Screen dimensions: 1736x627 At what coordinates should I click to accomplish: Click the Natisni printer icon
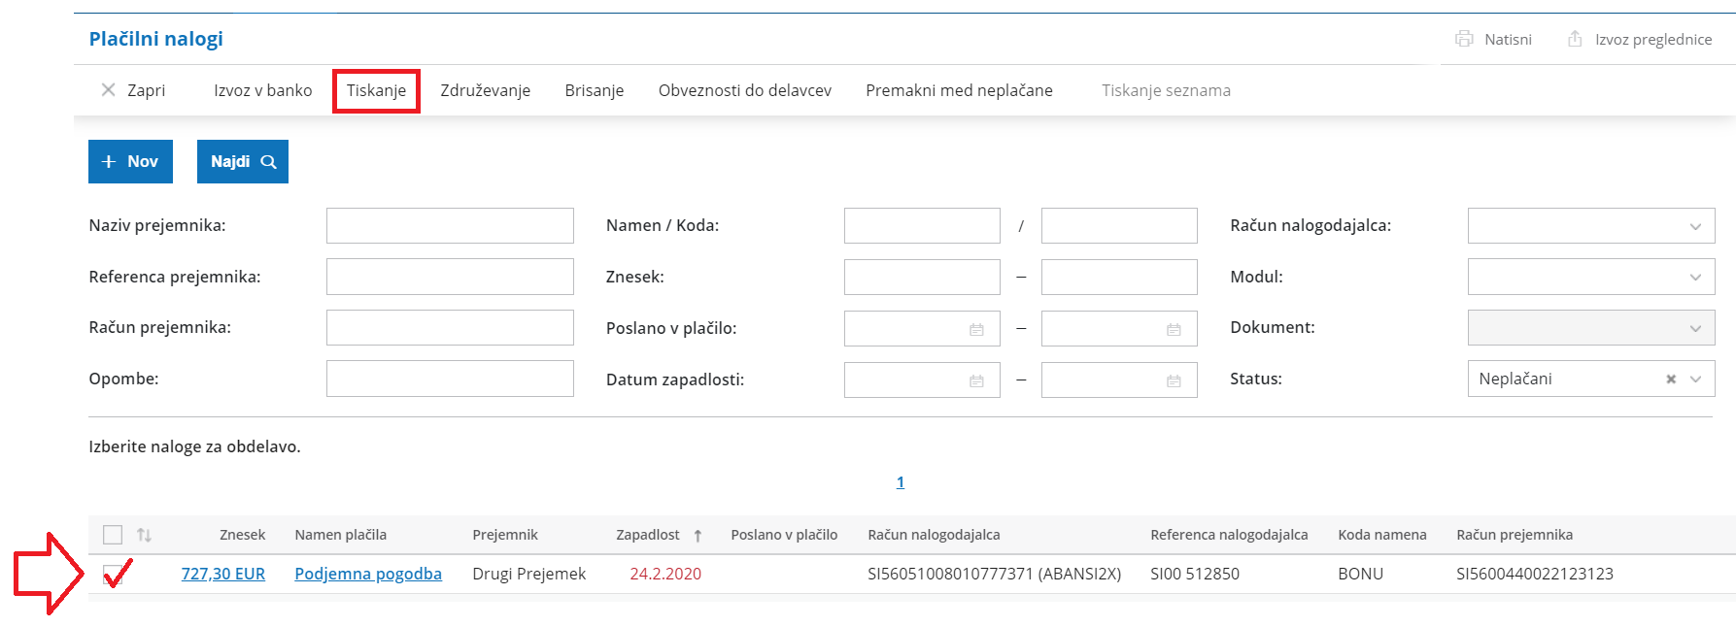1464,39
